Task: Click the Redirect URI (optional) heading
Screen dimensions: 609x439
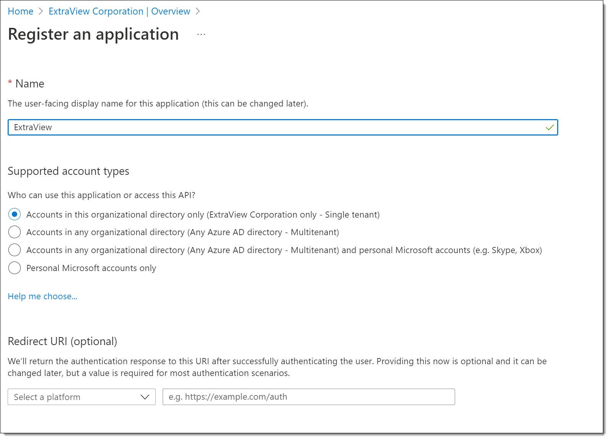Action: [62, 341]
